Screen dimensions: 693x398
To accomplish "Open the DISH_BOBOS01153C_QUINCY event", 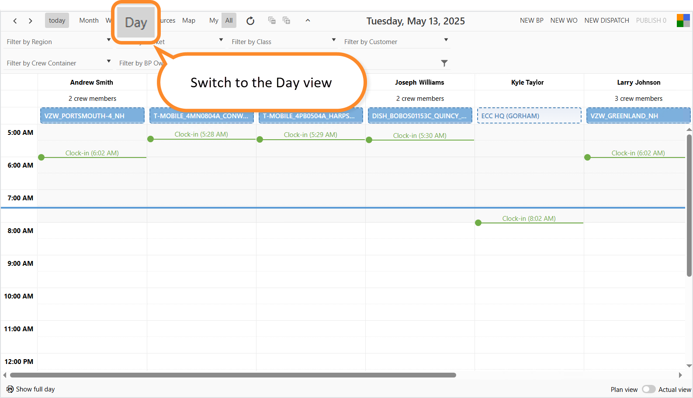I will [x=420, y=116].
